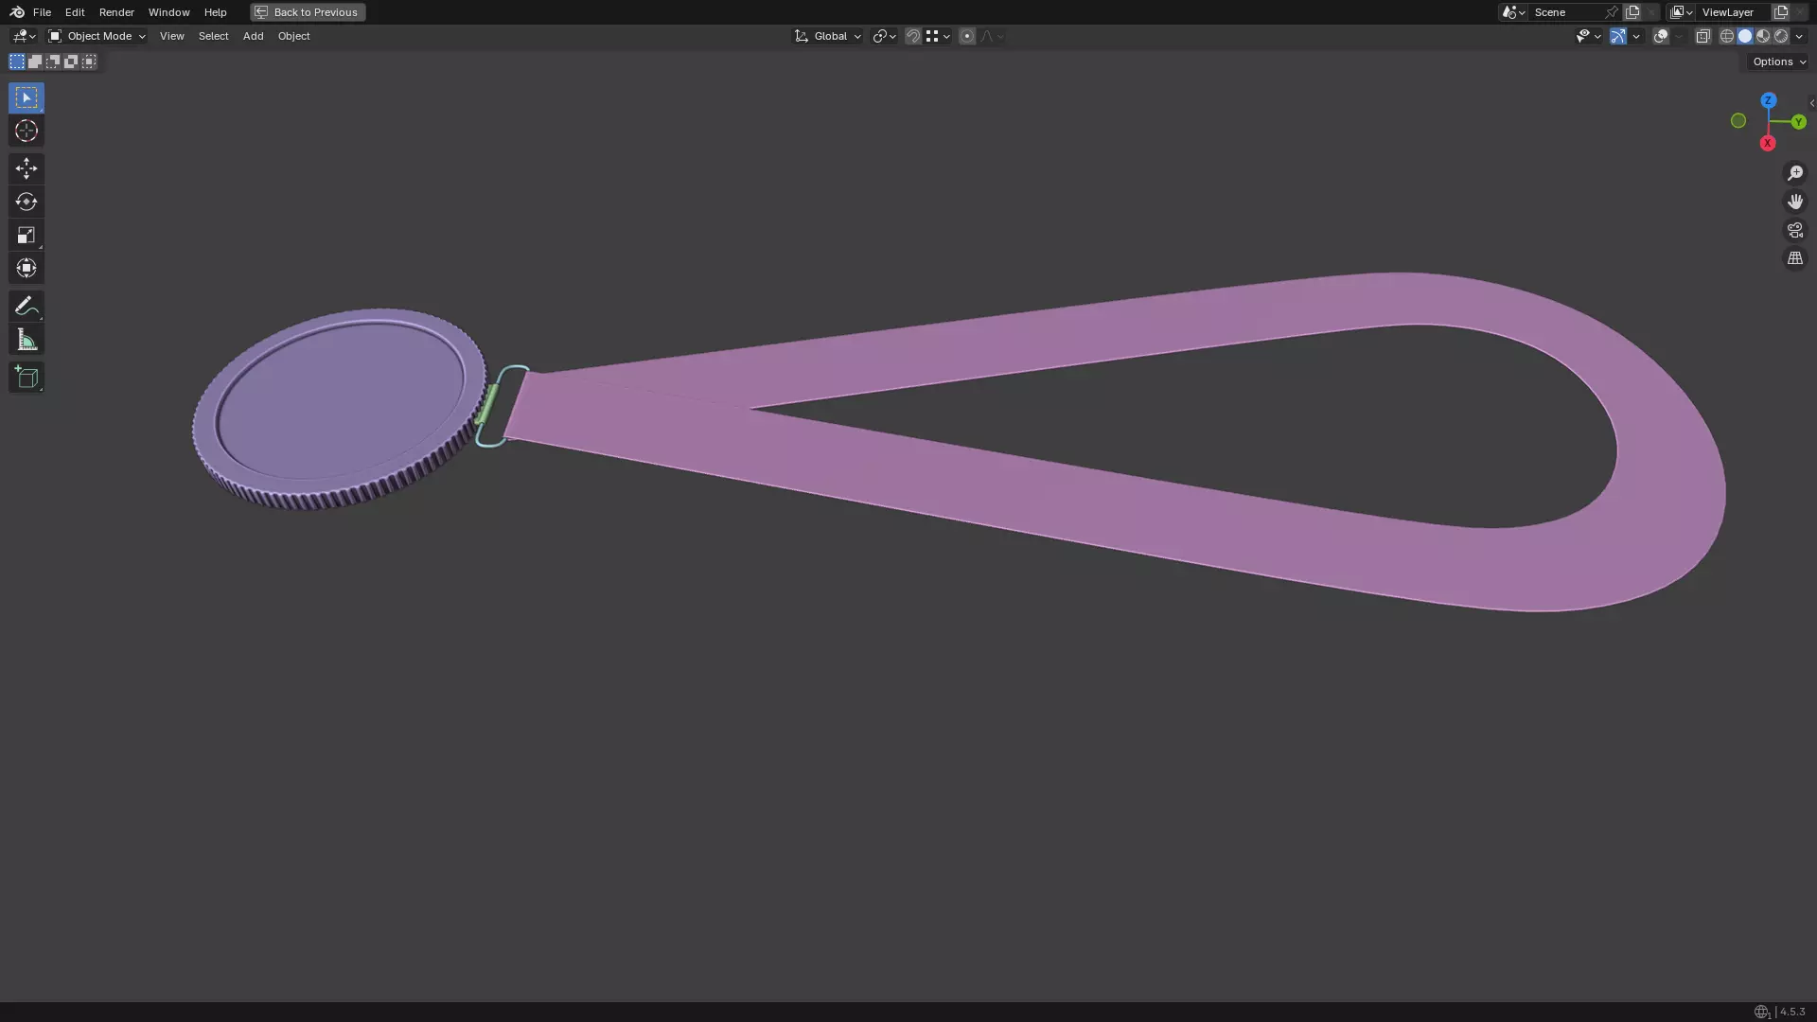Toggle proportional editing
The width and height of the screenshot is (1817, 1022).
(966, 36)
